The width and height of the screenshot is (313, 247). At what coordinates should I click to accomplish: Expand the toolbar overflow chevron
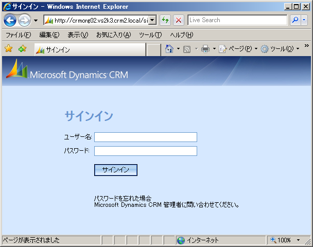(307, 46)
